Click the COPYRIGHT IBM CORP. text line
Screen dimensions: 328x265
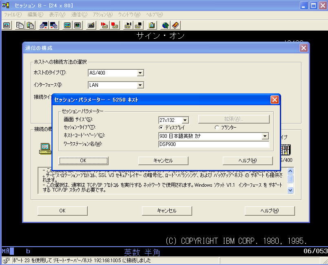[x=236, y=241]
